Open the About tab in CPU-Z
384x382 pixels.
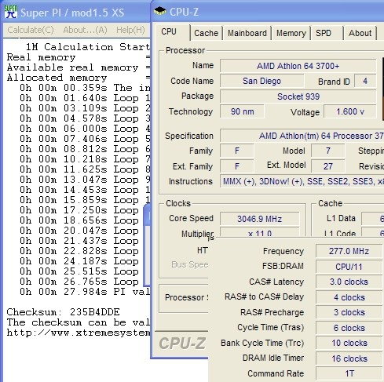point(360,33)
